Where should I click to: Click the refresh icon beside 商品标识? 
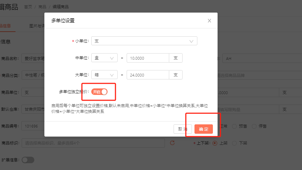coord(172,143)
